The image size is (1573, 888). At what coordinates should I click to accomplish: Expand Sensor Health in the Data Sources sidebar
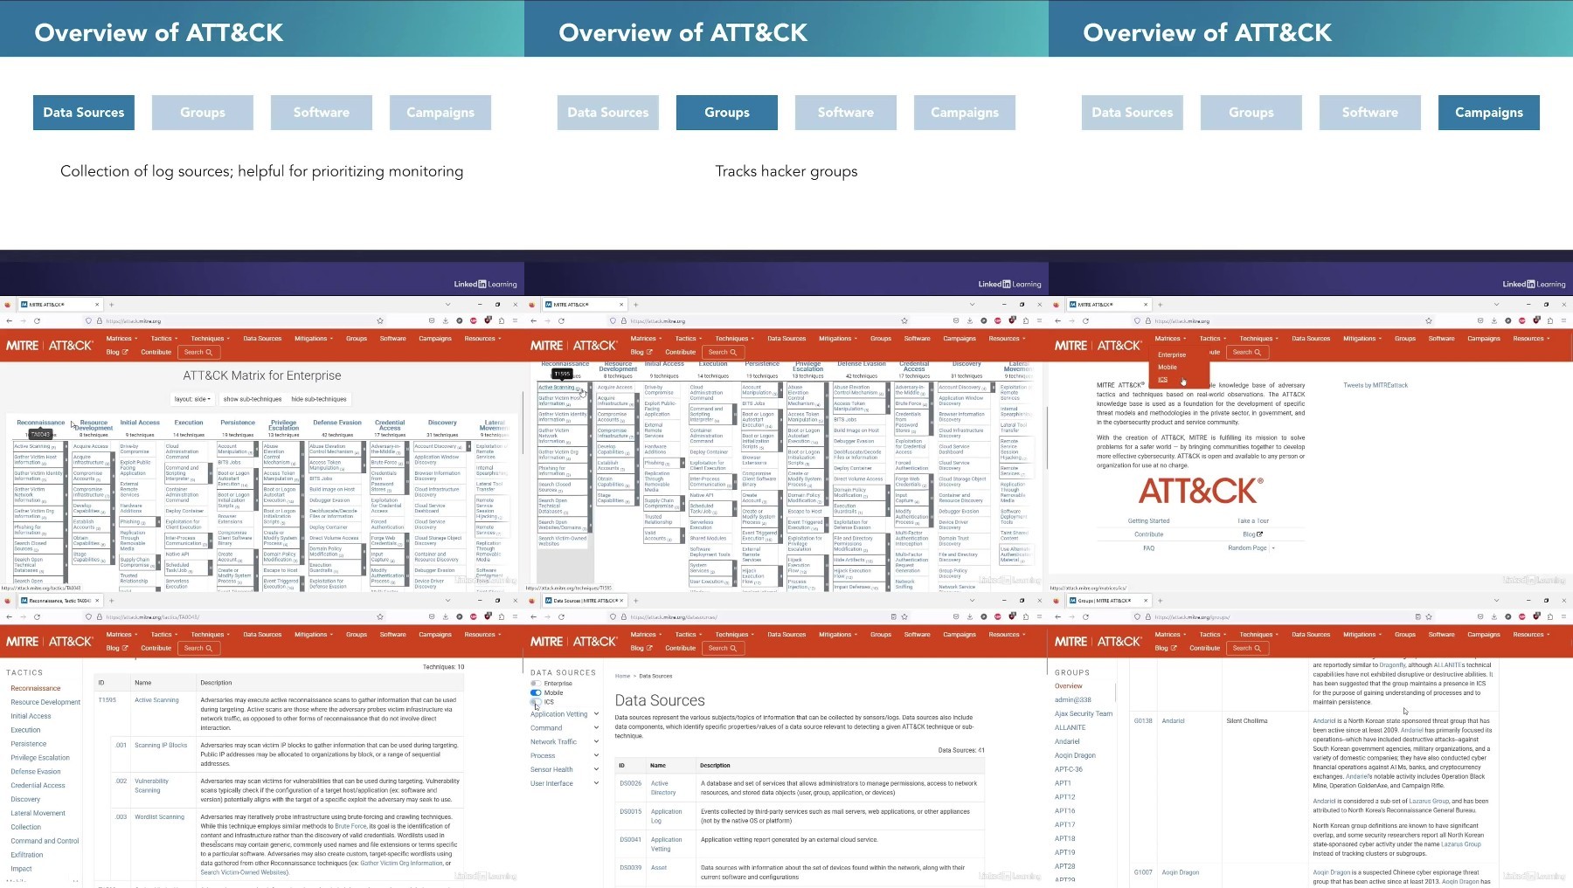coord(596,769)
